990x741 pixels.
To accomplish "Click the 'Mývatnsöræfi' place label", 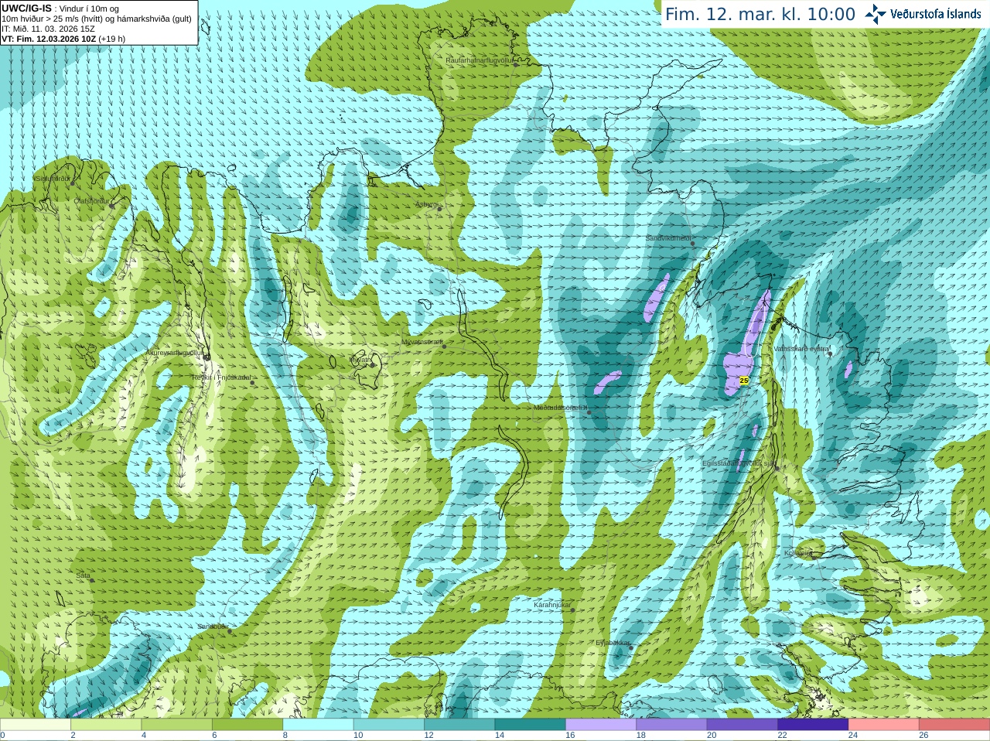I will coord(422,341).
